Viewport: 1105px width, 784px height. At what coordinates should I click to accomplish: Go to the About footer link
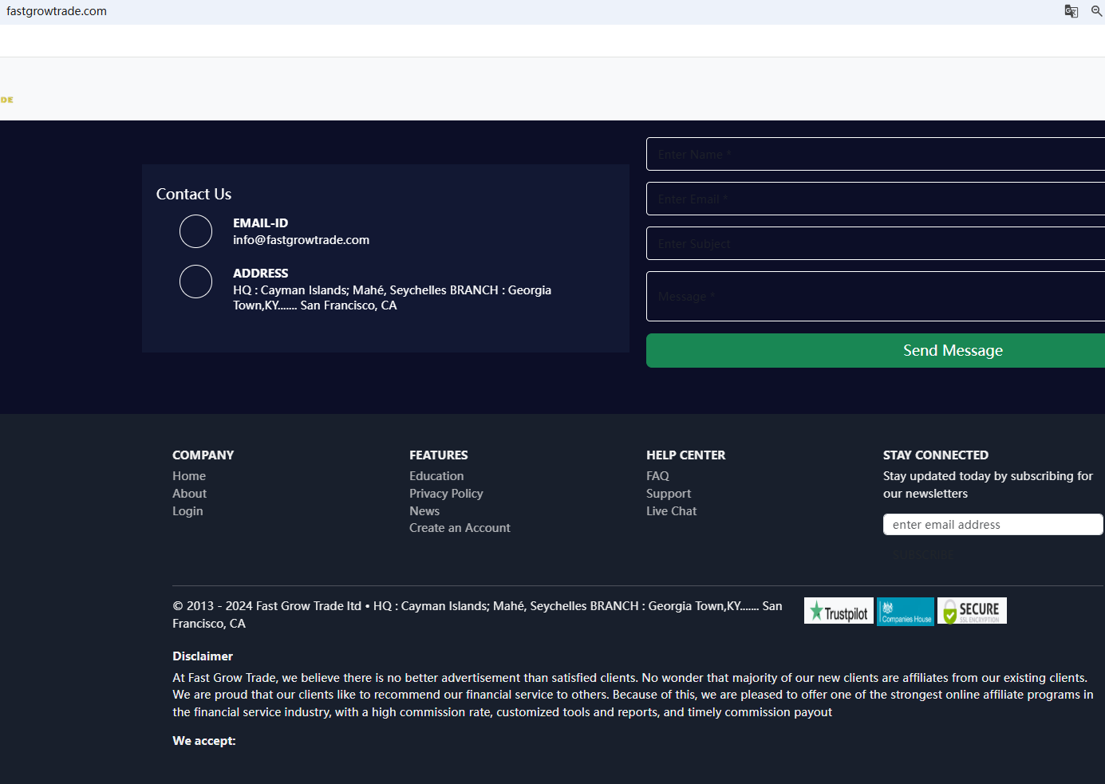pos(189,494)
